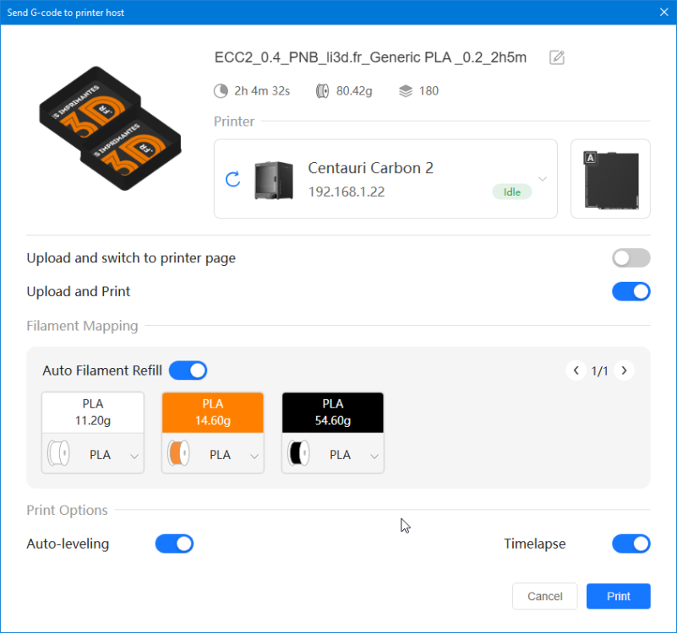Image resolution: width=677 pixels, height=633 pixels.
Task: Click the print time clock icon
Action: coord(220,90)
